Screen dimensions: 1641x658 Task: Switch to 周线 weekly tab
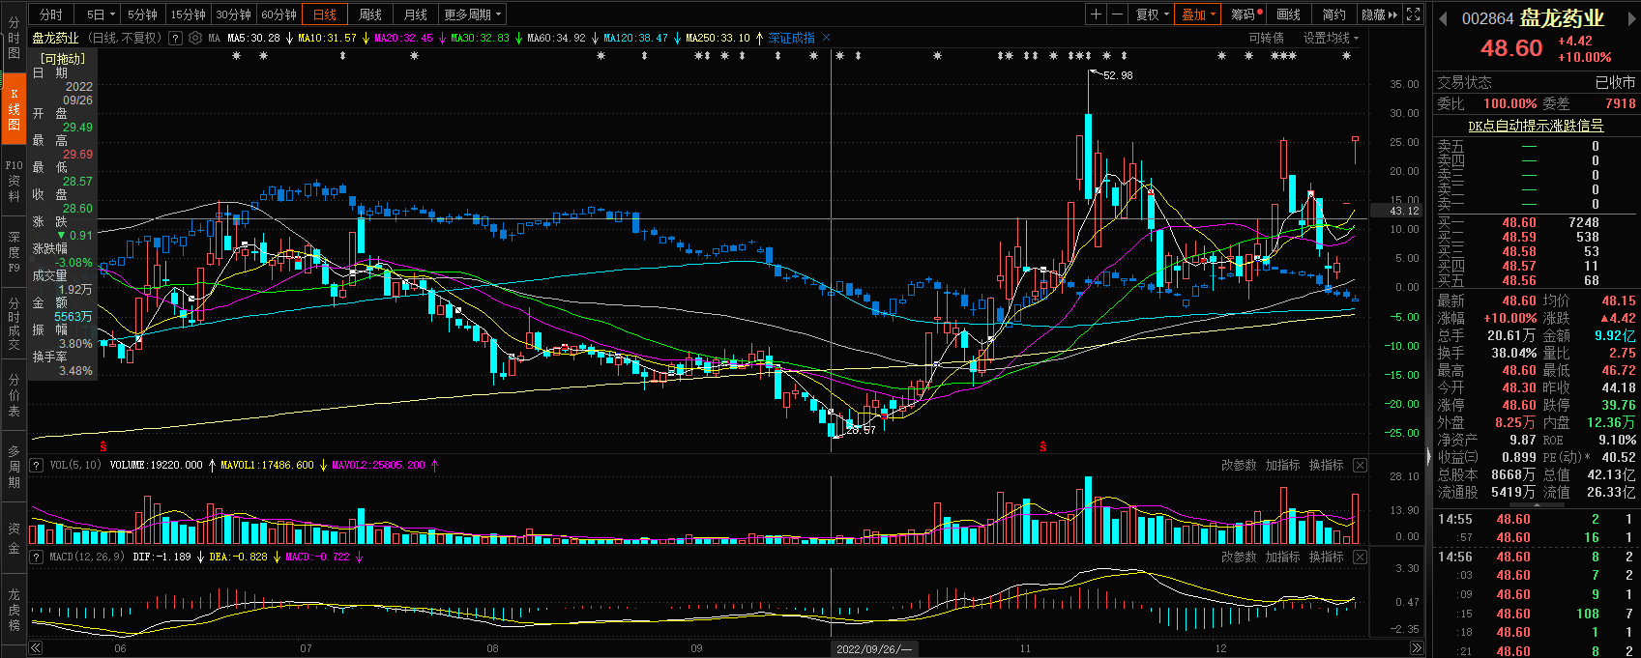[370, 14]
